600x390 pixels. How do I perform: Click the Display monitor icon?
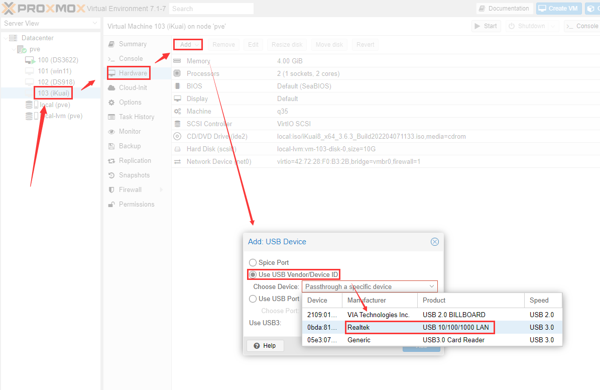tap(177, 99)
